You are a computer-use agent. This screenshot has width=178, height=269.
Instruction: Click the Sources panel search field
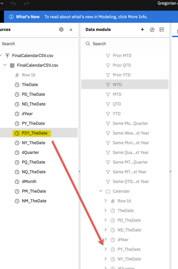39,44
